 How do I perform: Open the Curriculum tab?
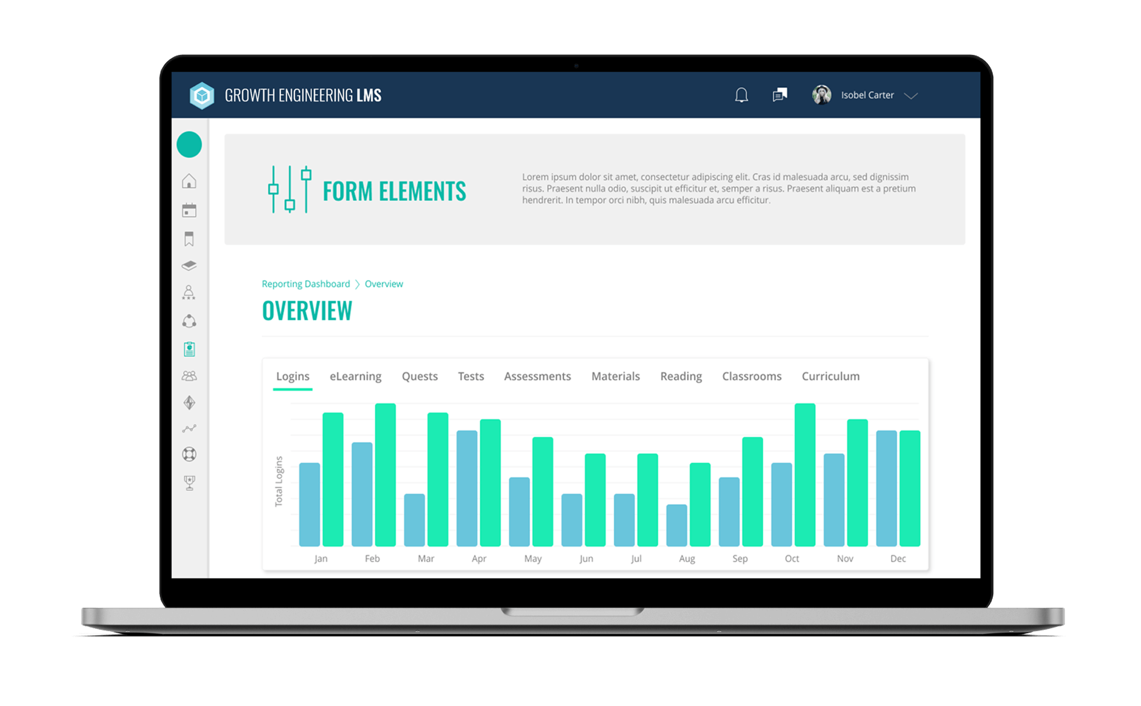point(830,376)
